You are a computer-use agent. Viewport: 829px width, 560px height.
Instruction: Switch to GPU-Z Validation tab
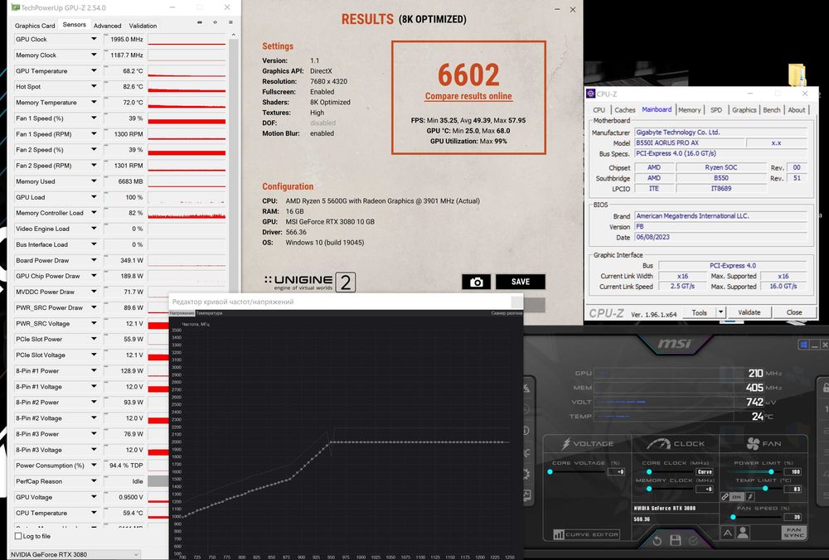[x=143, y=26]
